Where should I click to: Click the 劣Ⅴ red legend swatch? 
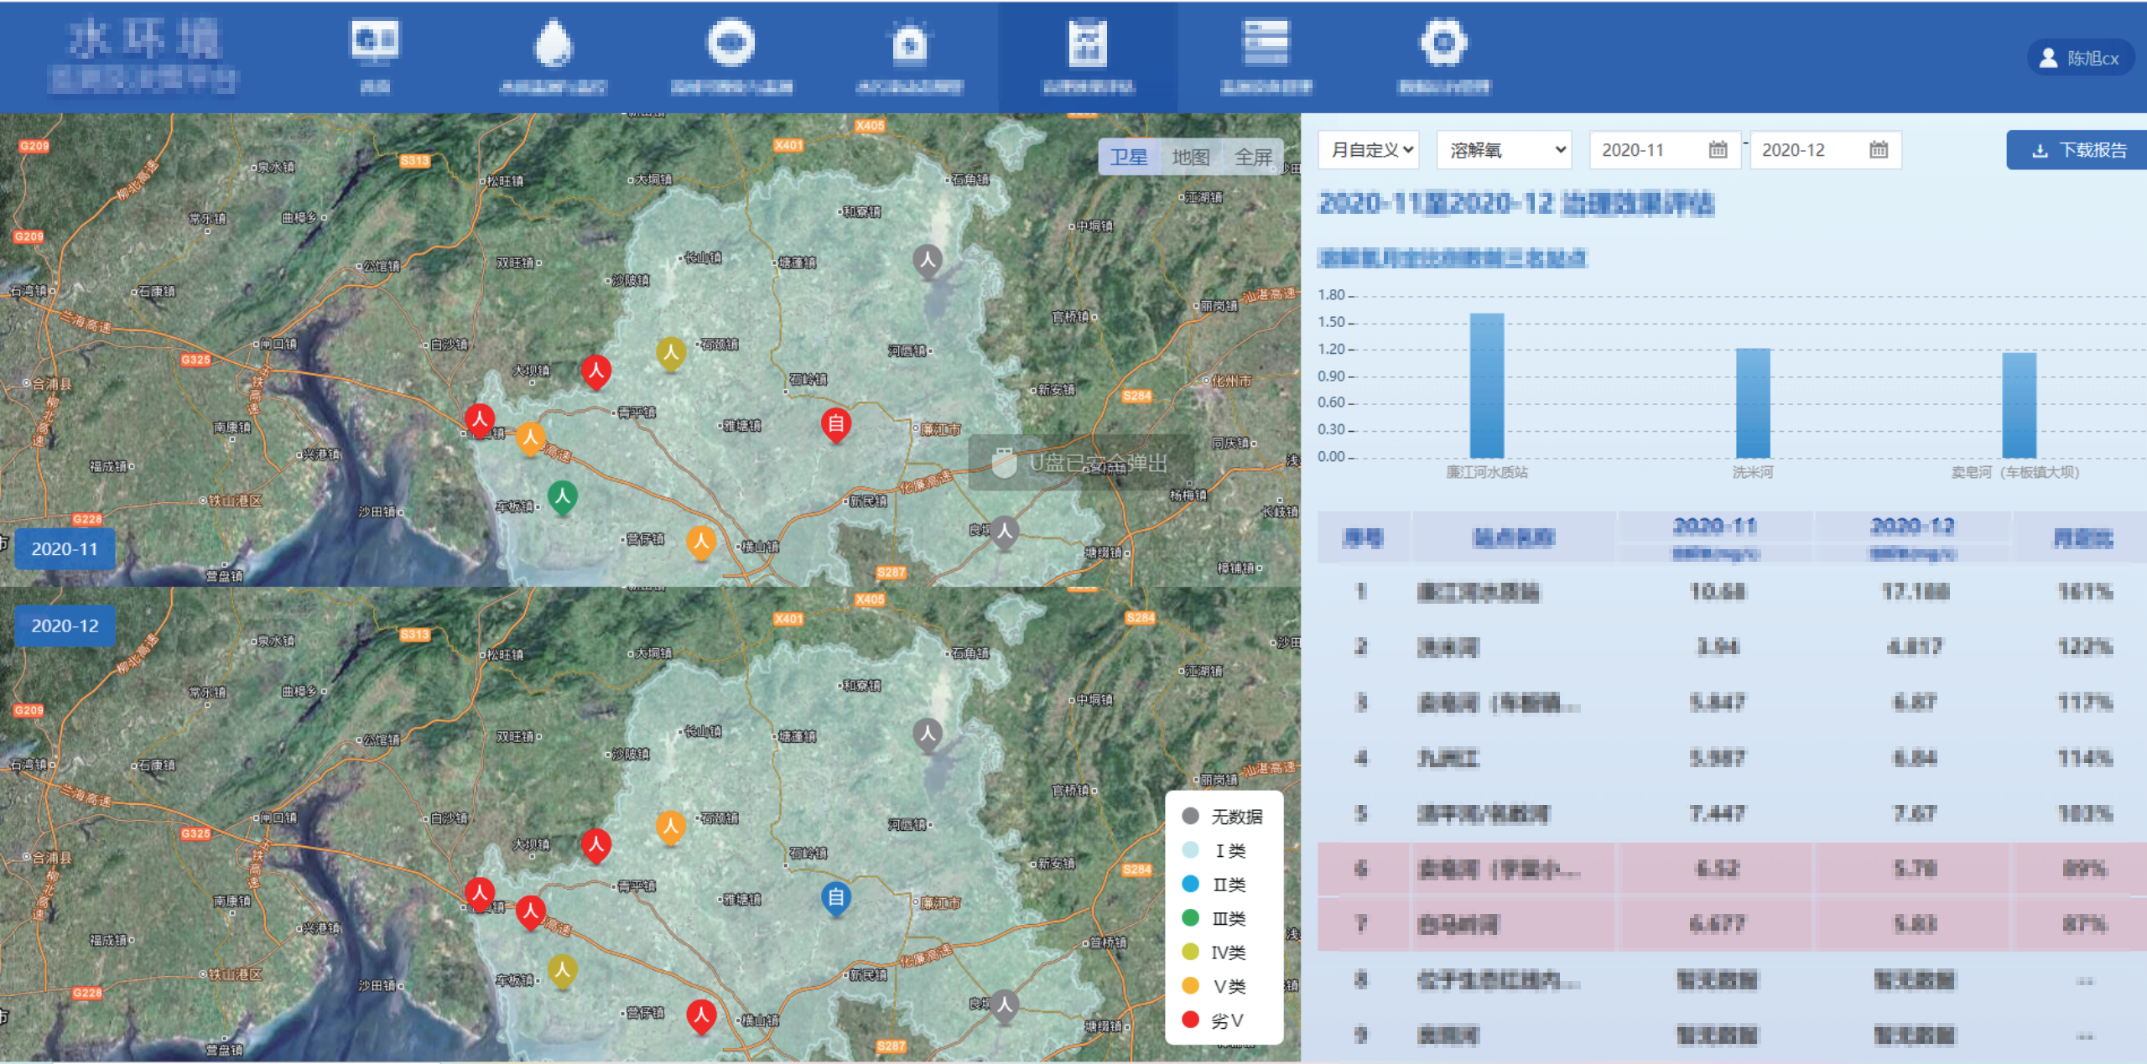point(1190,1020)
